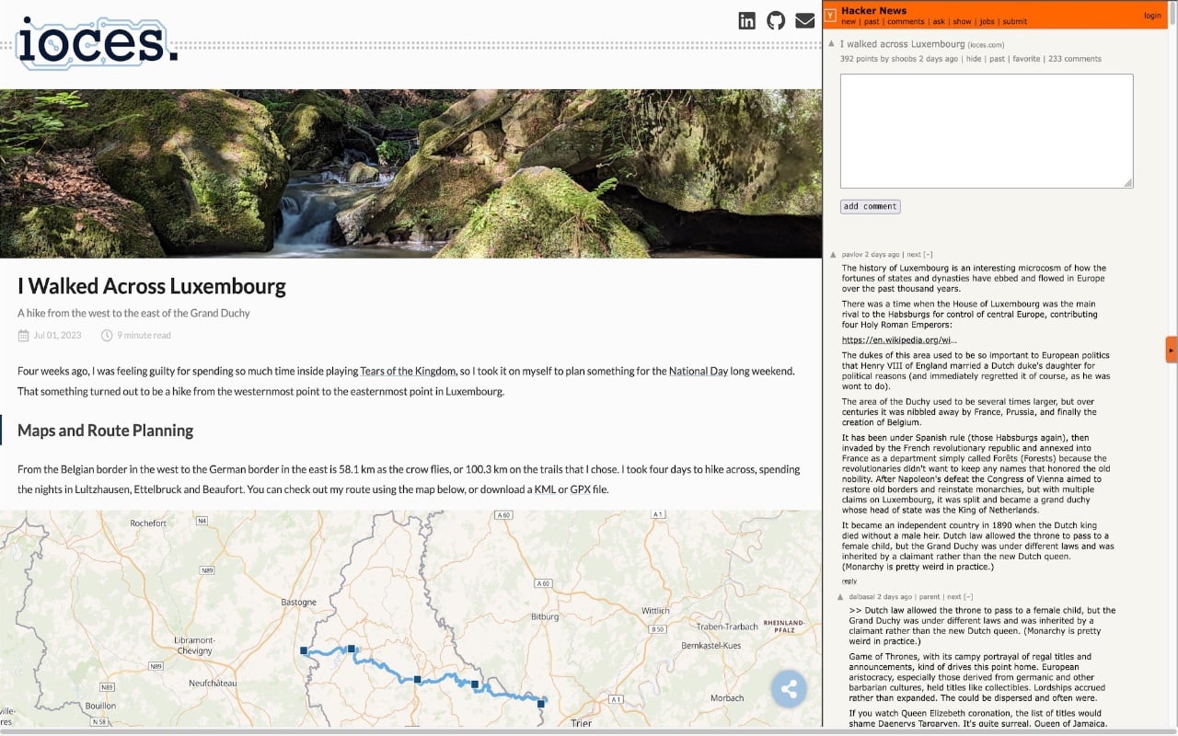Open submitter shoobs' profile

point(905,59)
